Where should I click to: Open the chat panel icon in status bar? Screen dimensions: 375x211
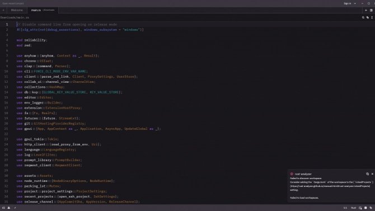coord(365,208)
